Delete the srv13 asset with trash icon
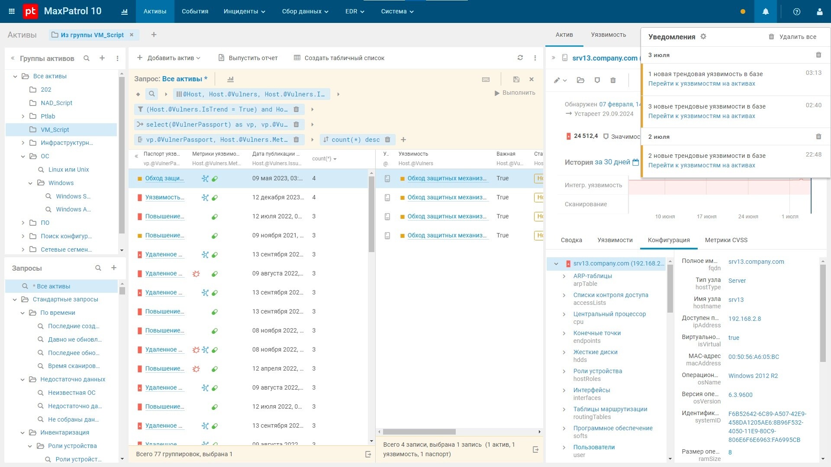This screenshot has height=467, width=831. point(613,80)
